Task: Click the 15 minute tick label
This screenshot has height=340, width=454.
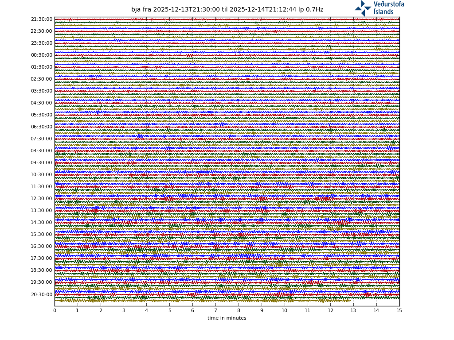Action: coord(399,311)
